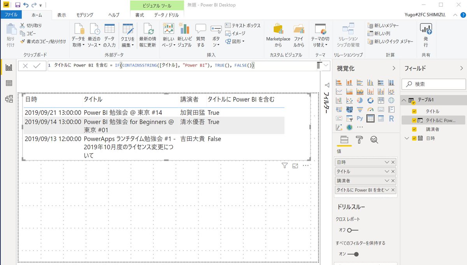Select the Python visual (Py)
467x265 pixels.
(x=360, y=118)
